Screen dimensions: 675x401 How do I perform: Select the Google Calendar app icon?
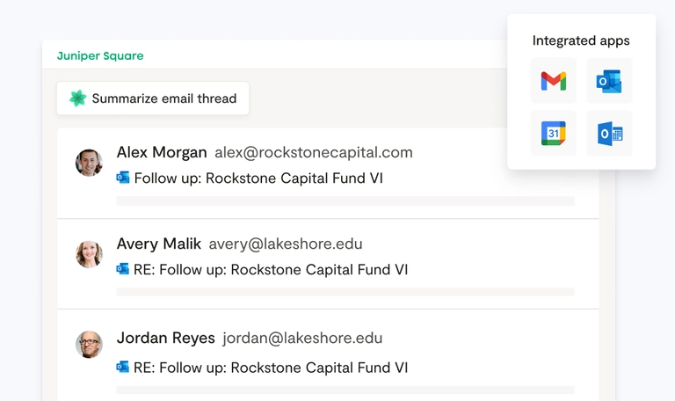click(x=554, y=134)
